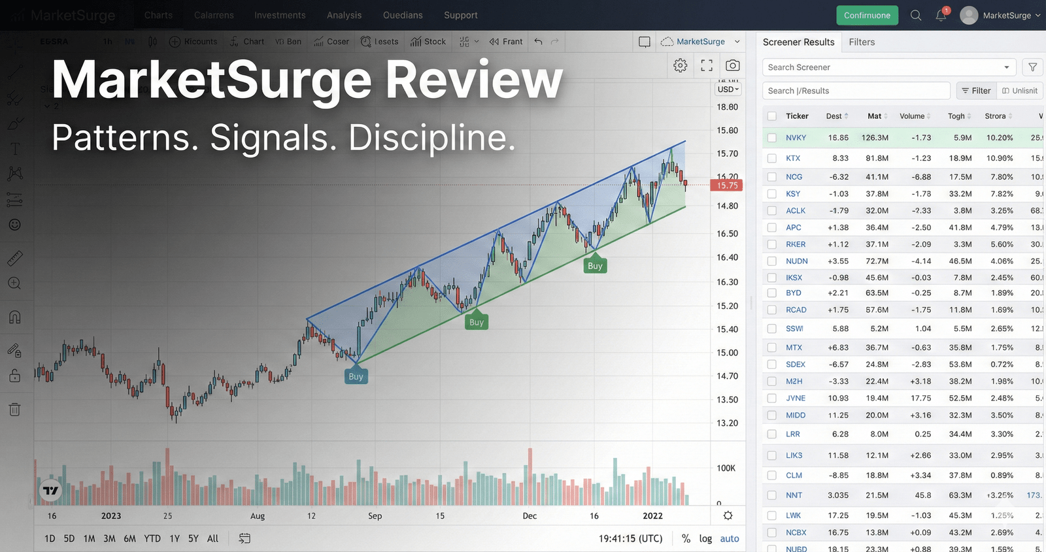Click the Buy marker near Dec
Image resolution: width=1046 pixels, height=552 pixels.
coord(595,265)
